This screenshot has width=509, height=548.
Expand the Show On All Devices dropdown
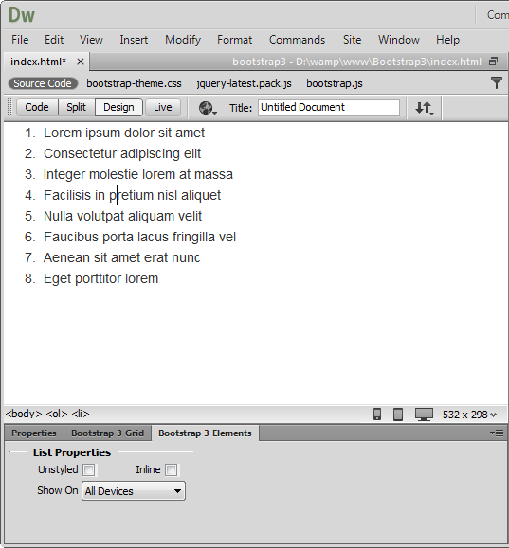click(x=134, y=491)
